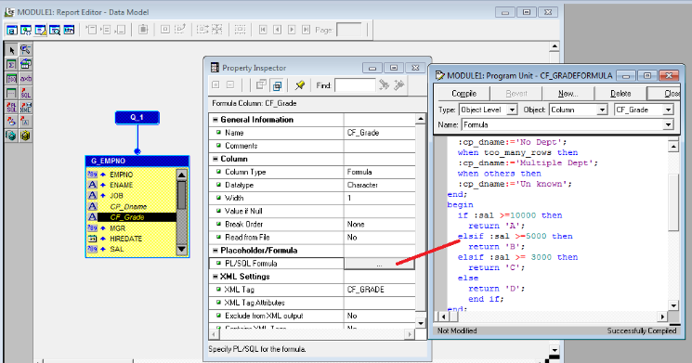Click the Compile button in Program Unit
Image resolution: width=692 pixels, height=363 pixels.
click(x=464, y=94)
